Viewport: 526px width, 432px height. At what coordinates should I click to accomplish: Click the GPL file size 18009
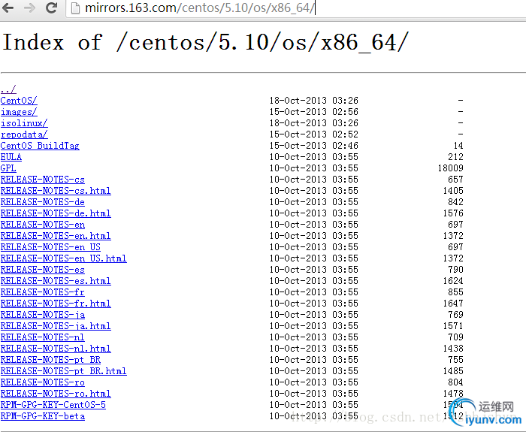point(451,168)
